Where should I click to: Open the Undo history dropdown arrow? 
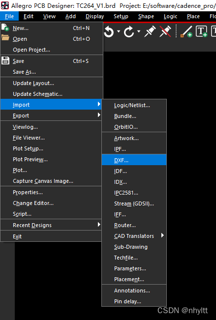[x=119, y=31]
